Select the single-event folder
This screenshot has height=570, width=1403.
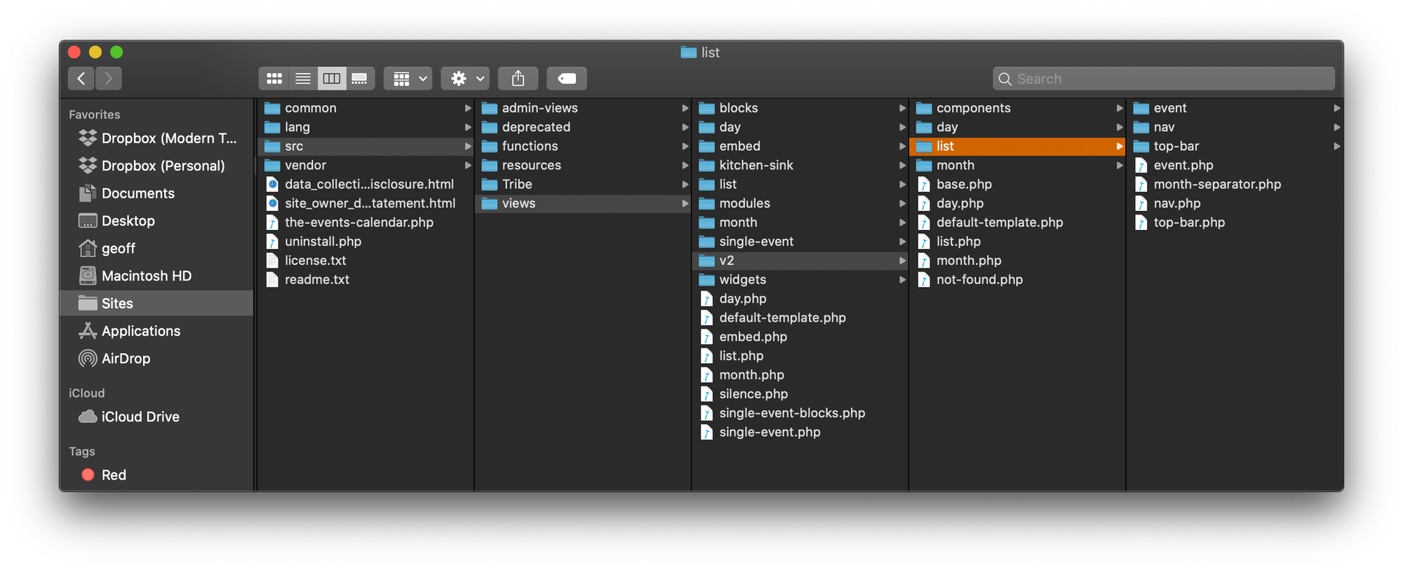[x=800, y=241]
